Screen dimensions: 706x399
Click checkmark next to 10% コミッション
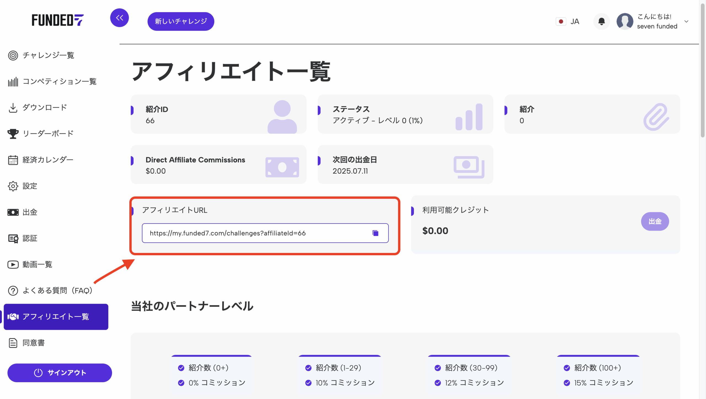(x=308, y=383)
